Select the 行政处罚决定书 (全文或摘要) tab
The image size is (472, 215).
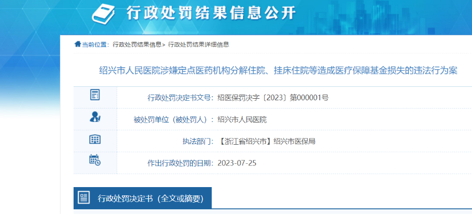click(x=150, y=198)
